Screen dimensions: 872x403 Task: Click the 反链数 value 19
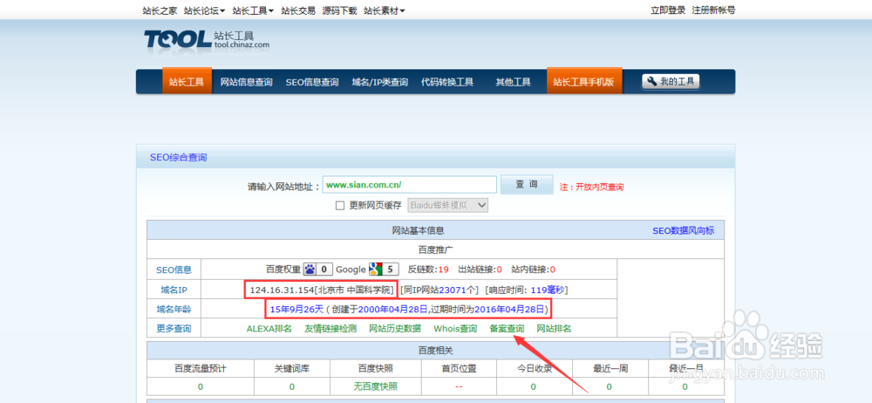point(443,270)
